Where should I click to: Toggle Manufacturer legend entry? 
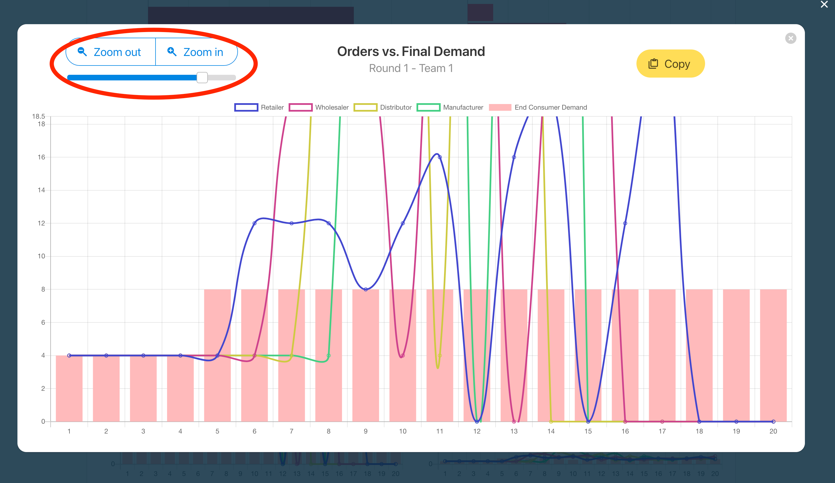point(450,107)
